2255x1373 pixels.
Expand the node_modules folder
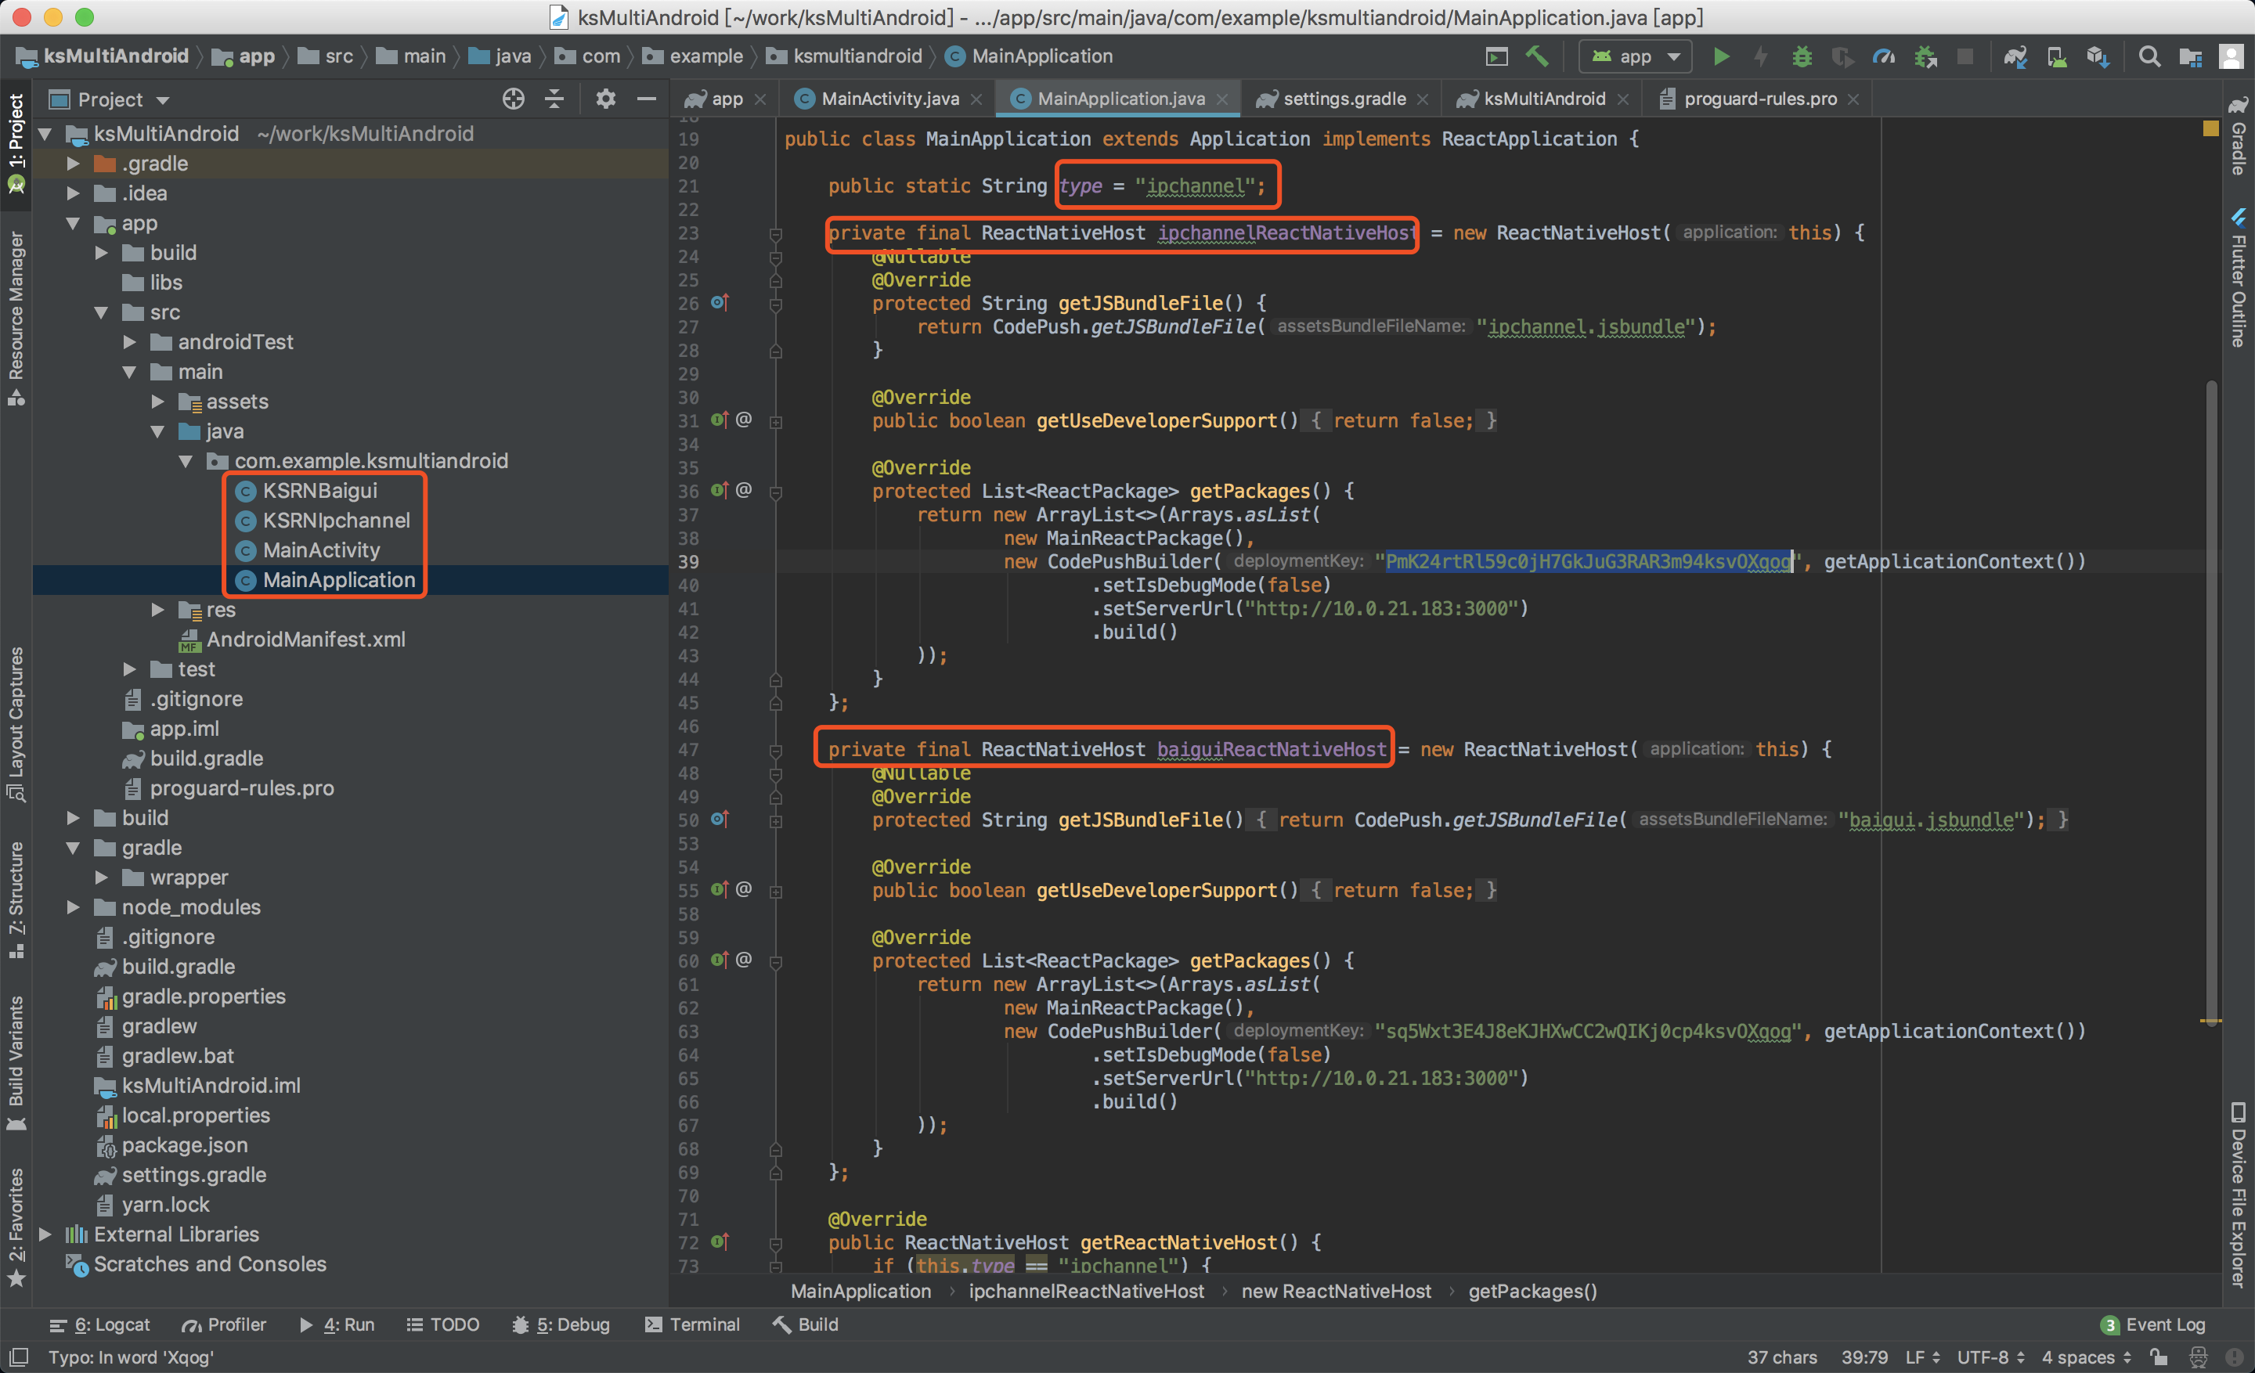74,906
